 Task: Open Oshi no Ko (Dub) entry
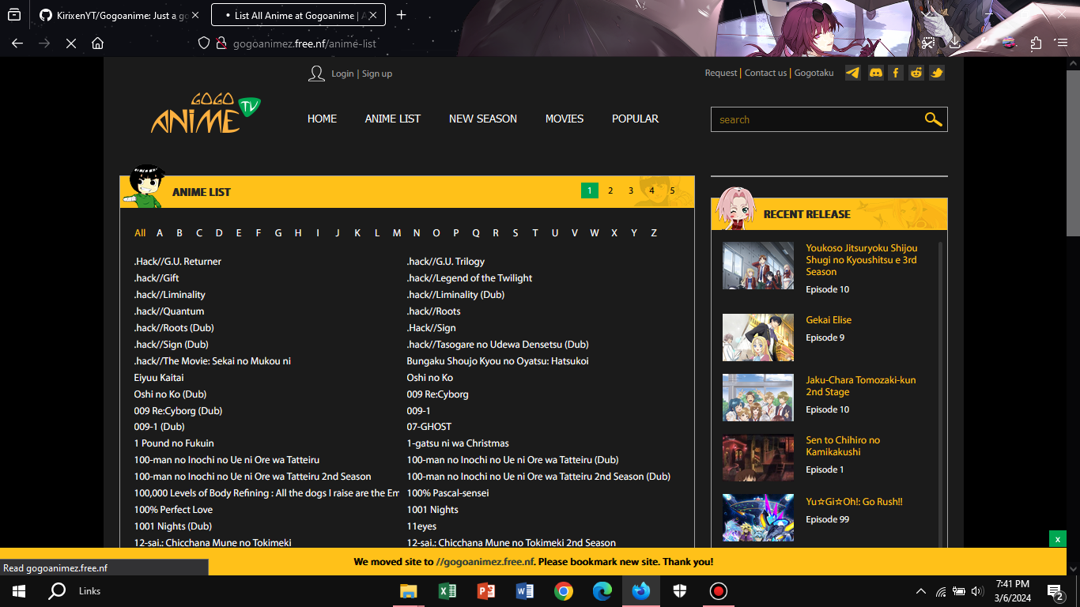point(170,394)
